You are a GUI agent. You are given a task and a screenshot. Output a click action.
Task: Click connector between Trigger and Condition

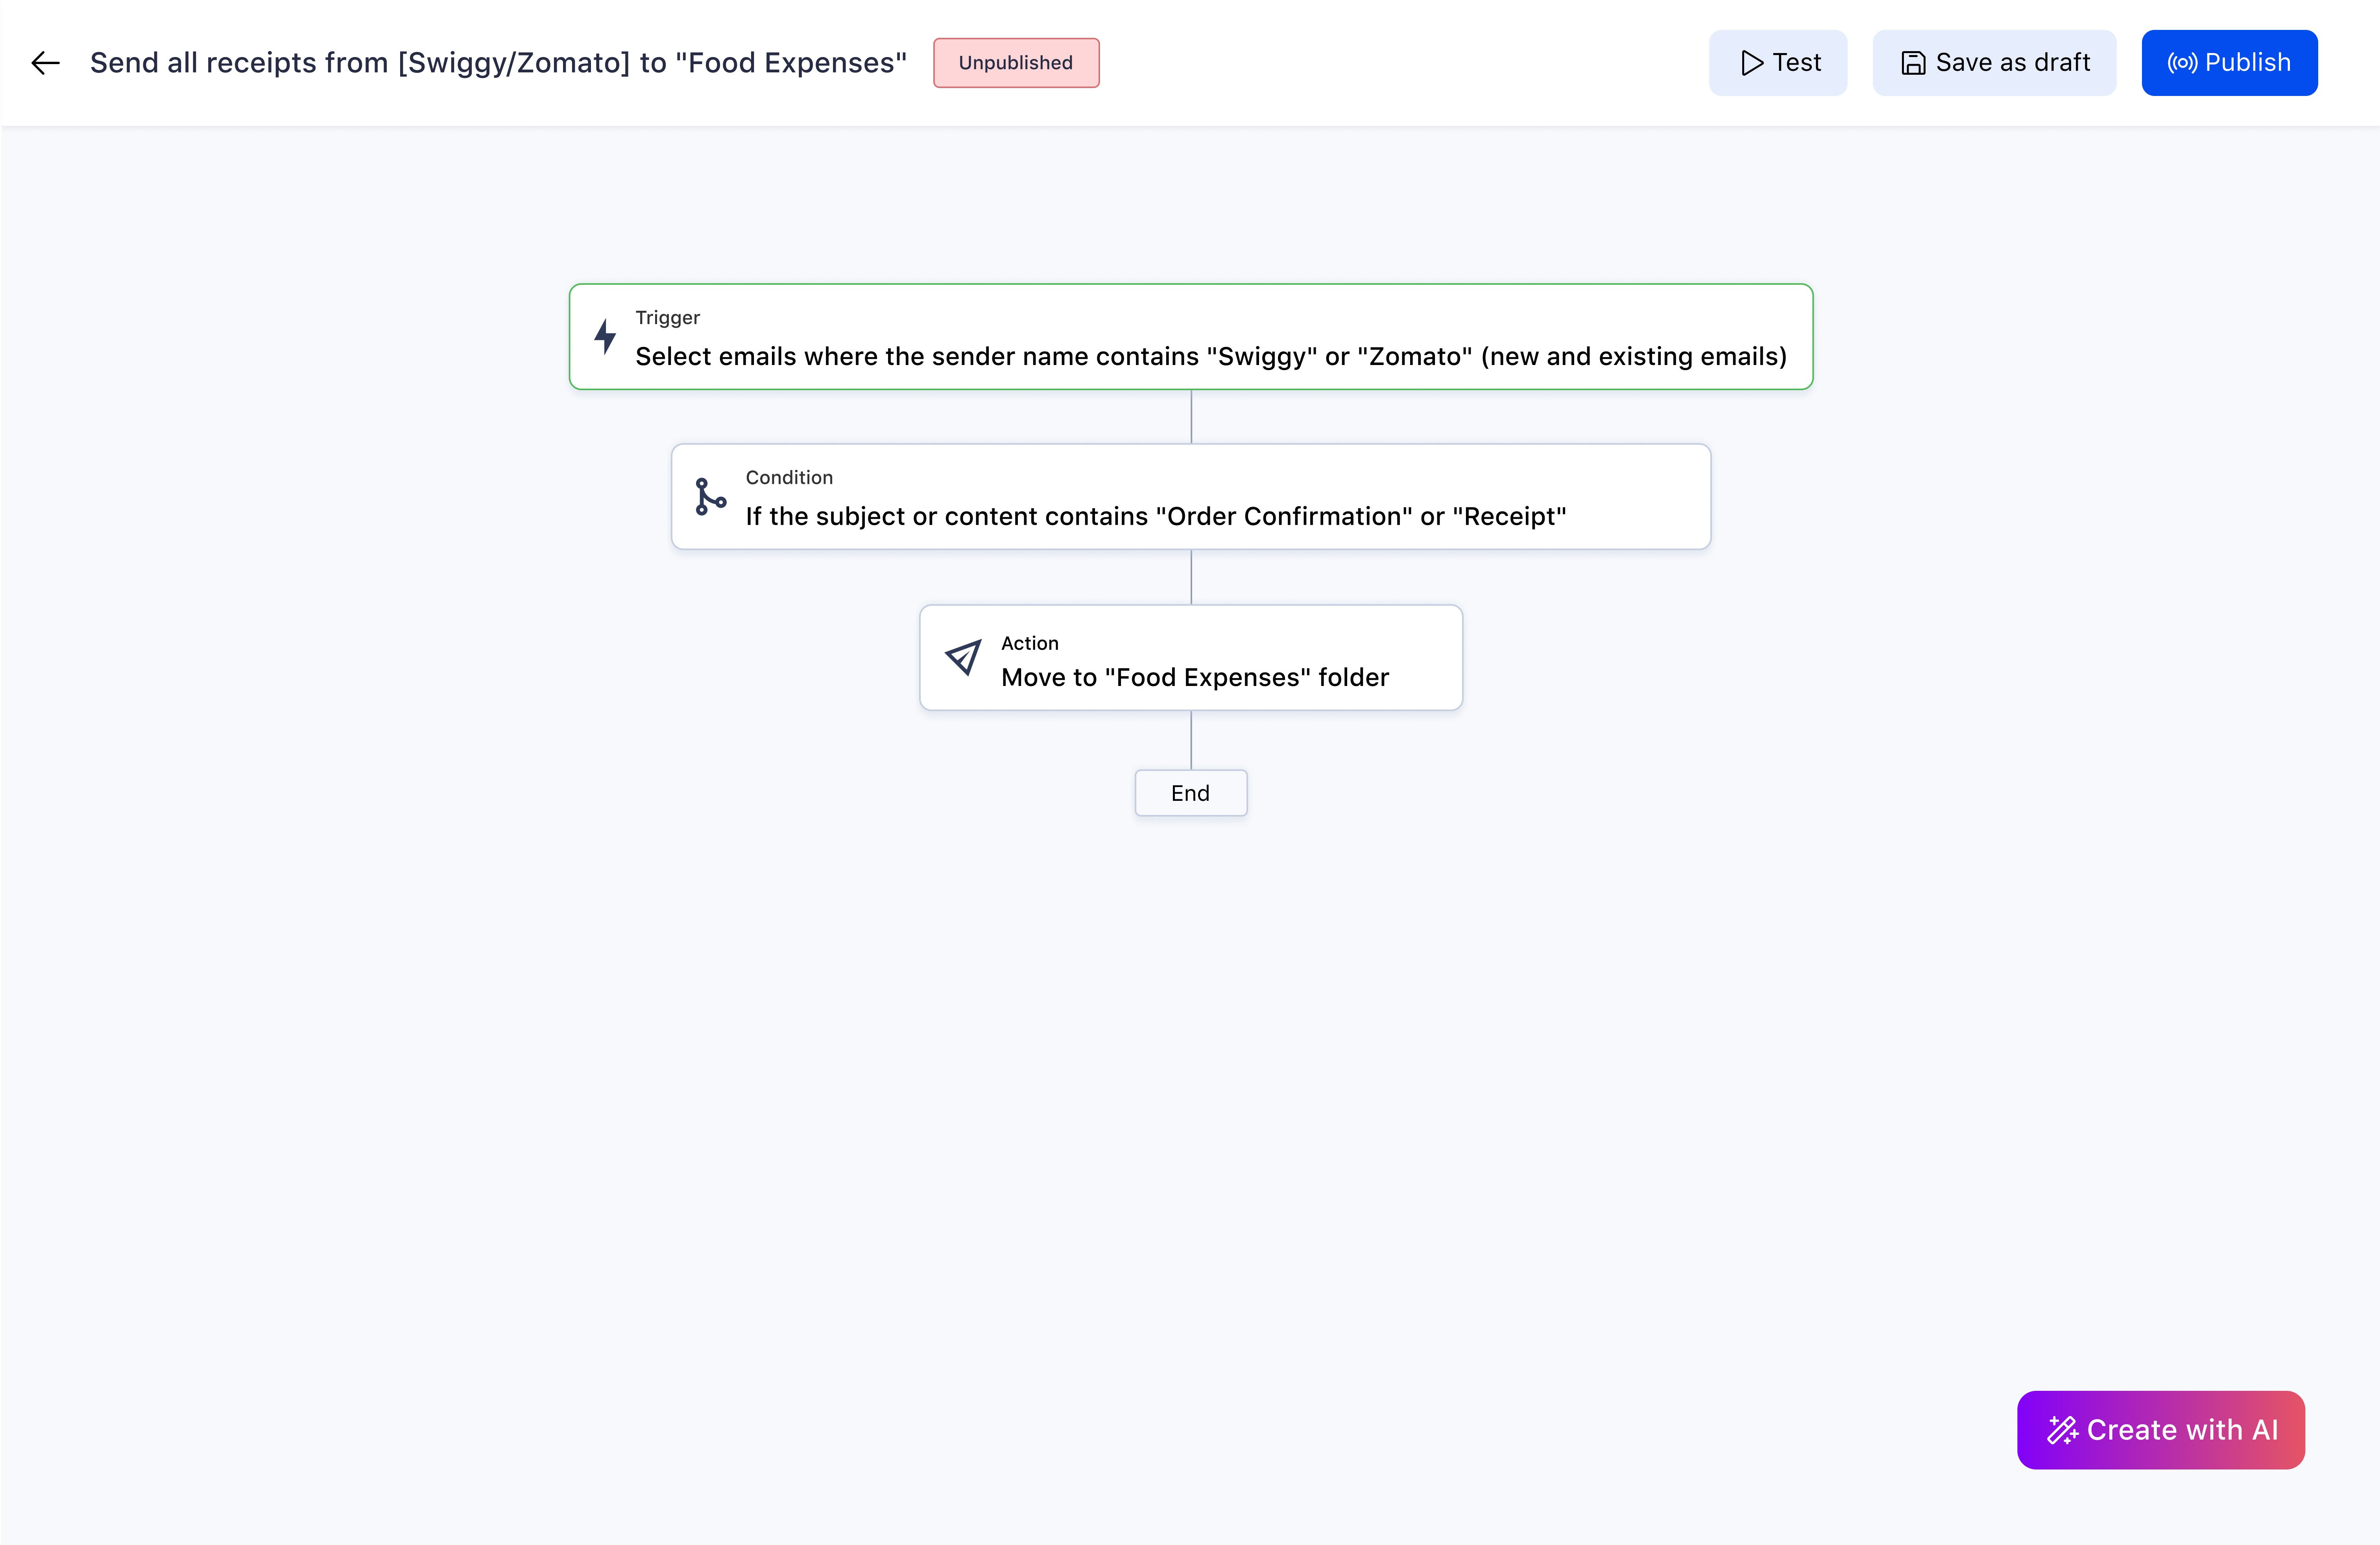(x=1191, y=417)
